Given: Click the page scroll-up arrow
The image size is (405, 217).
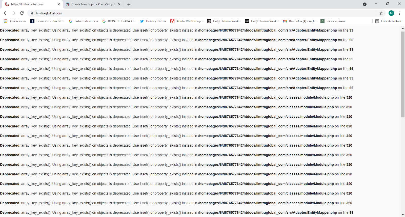Looking at the screenshot, I should click(x=403, y=29).
